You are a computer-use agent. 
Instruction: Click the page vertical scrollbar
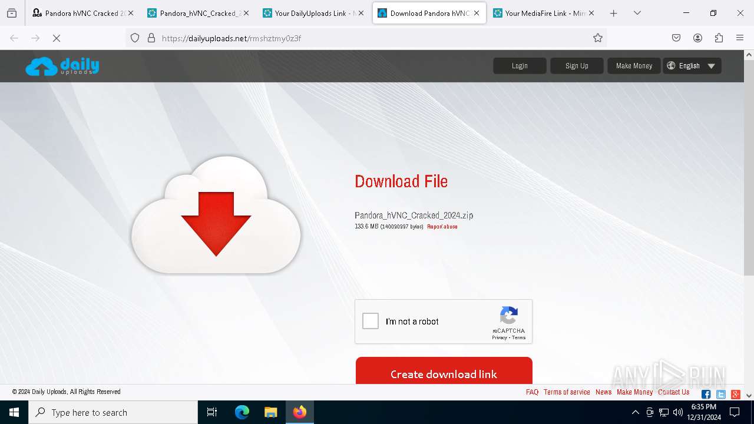pos(749,168)
